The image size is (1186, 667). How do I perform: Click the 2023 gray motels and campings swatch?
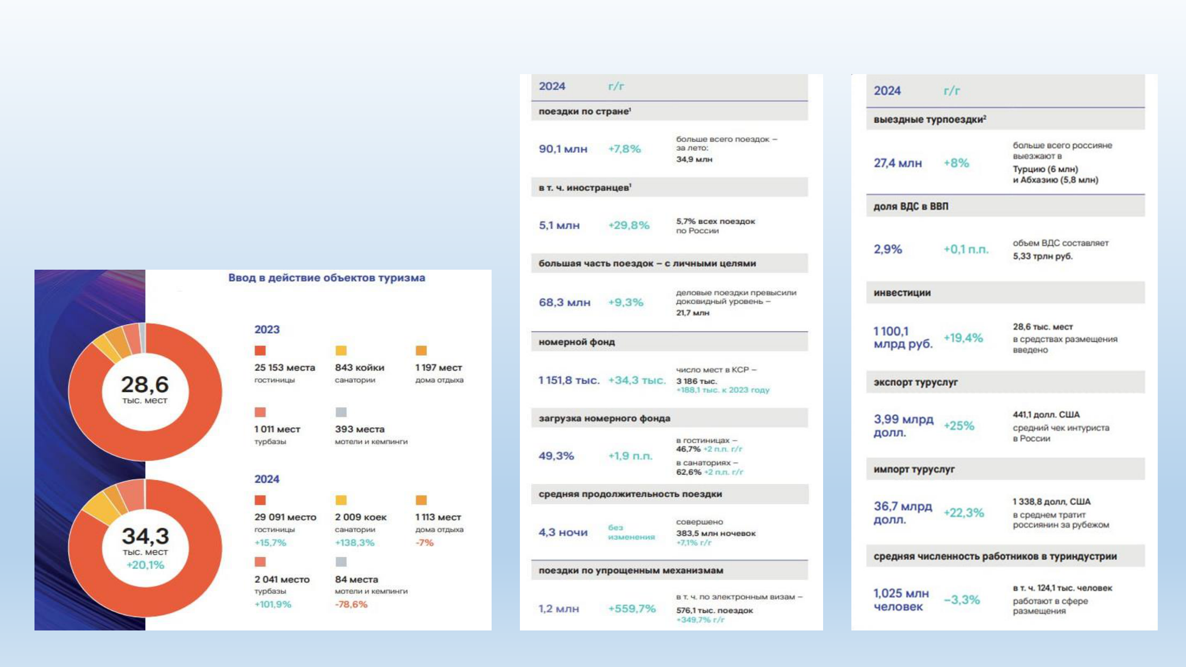coord(341,412)
